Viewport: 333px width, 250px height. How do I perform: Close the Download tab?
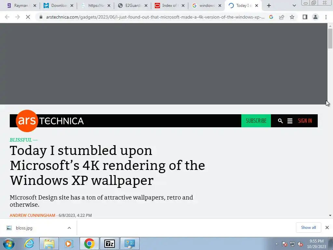[72, 6]
